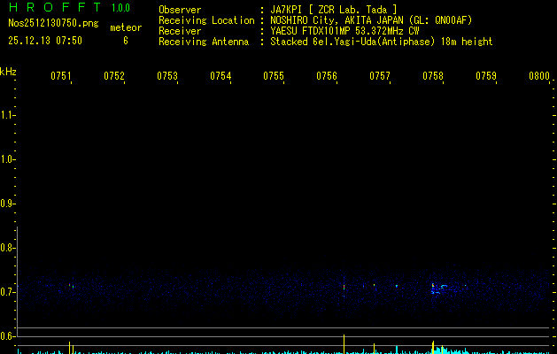Image resolution: width=557 pixels, height=354 pixels.
Task: Click the 1.1 kHz frequency label
Action: [x=8, y=115]
